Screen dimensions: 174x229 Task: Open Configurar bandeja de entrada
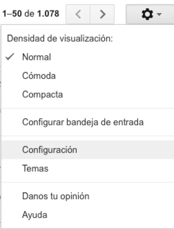[x=83, y=122]
